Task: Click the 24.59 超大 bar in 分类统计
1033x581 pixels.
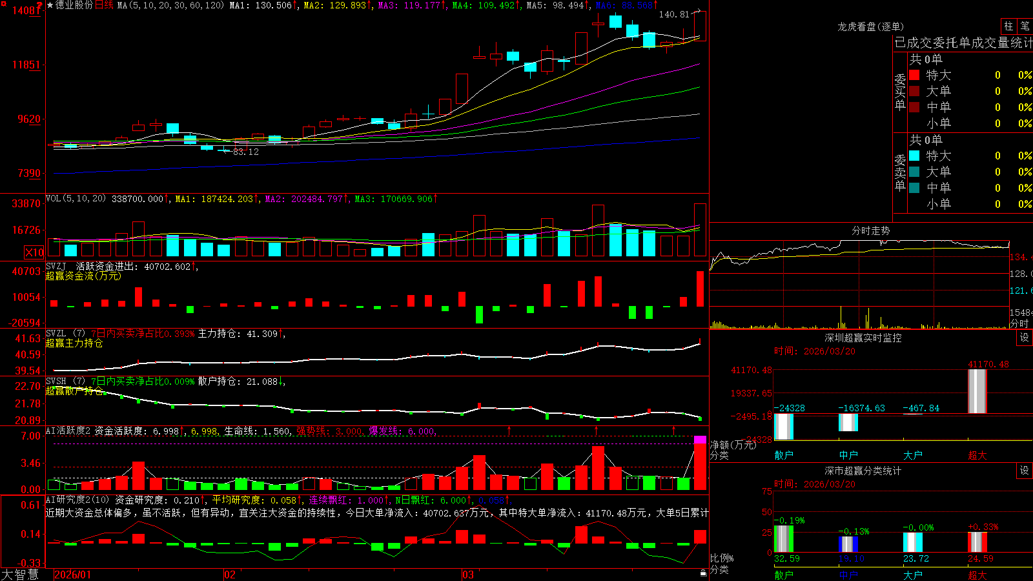Action: [977, 542]
